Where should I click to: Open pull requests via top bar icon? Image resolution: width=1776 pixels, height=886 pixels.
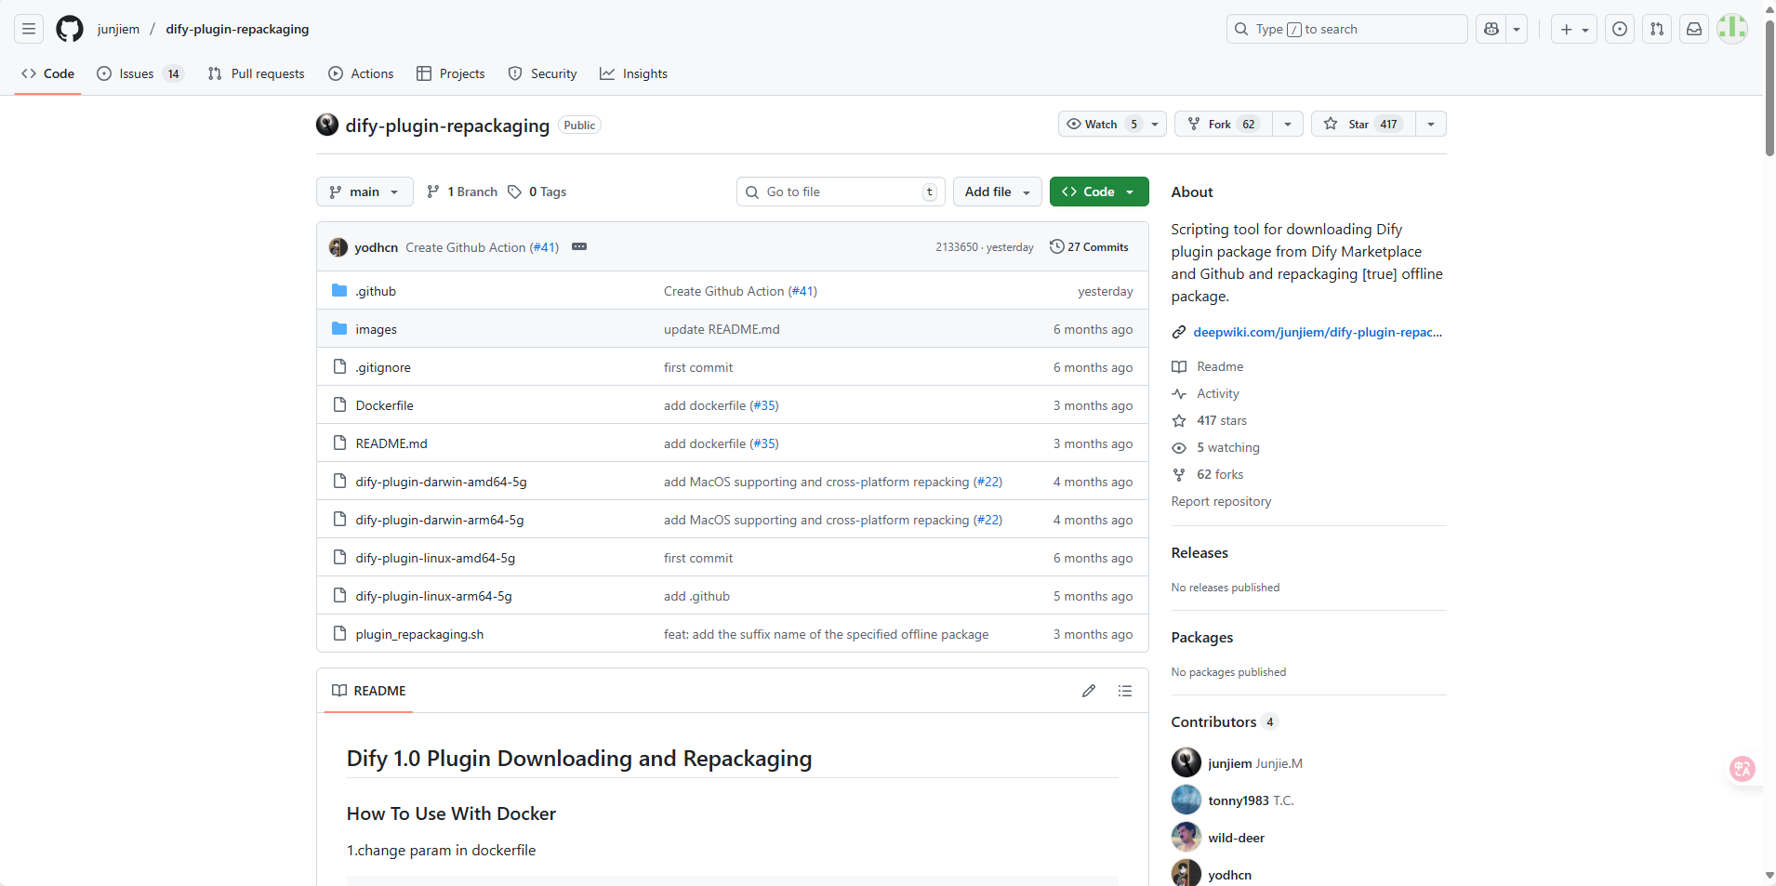pos(1657,29)
